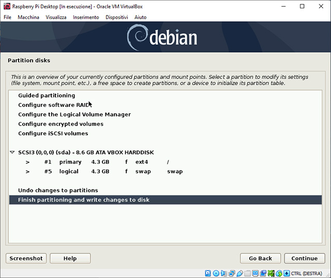The width and height of the screenshot is (331, 278).
Task: Open the Visualizza menu
Action: 56,17
